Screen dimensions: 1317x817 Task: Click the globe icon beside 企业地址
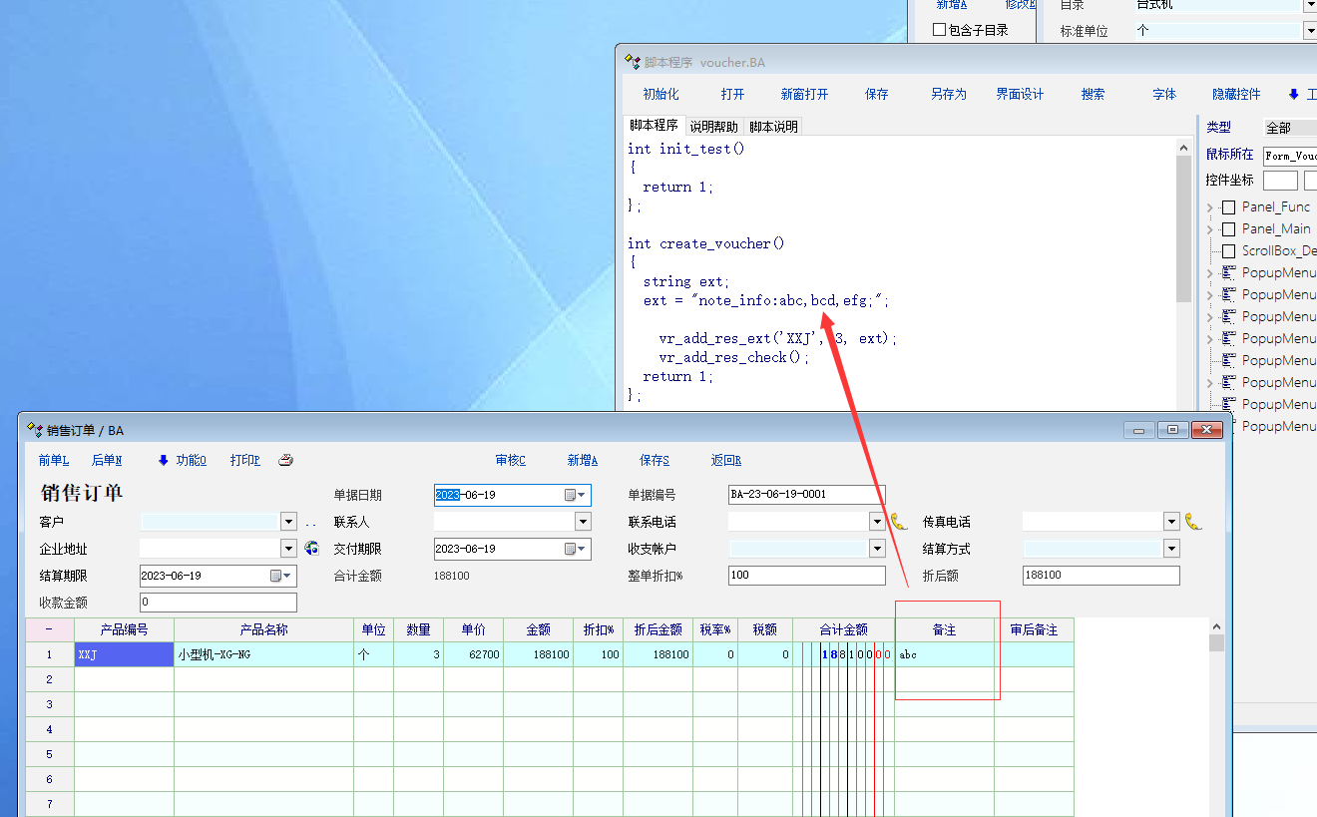pyautogui.click(x=312, y=549)
